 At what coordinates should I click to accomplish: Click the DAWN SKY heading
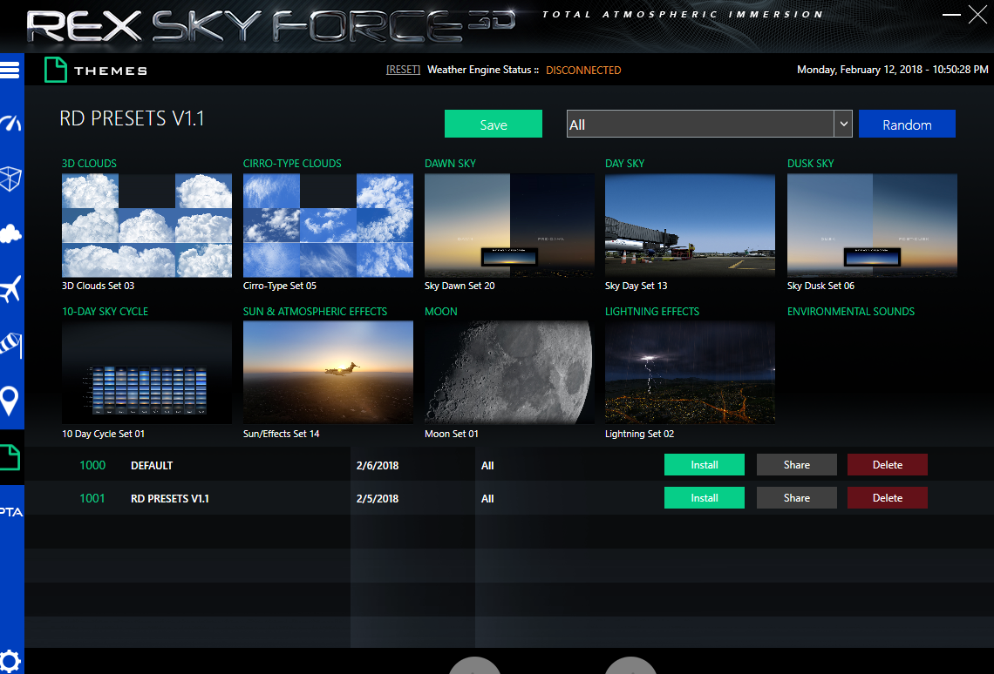coord(450,164)
